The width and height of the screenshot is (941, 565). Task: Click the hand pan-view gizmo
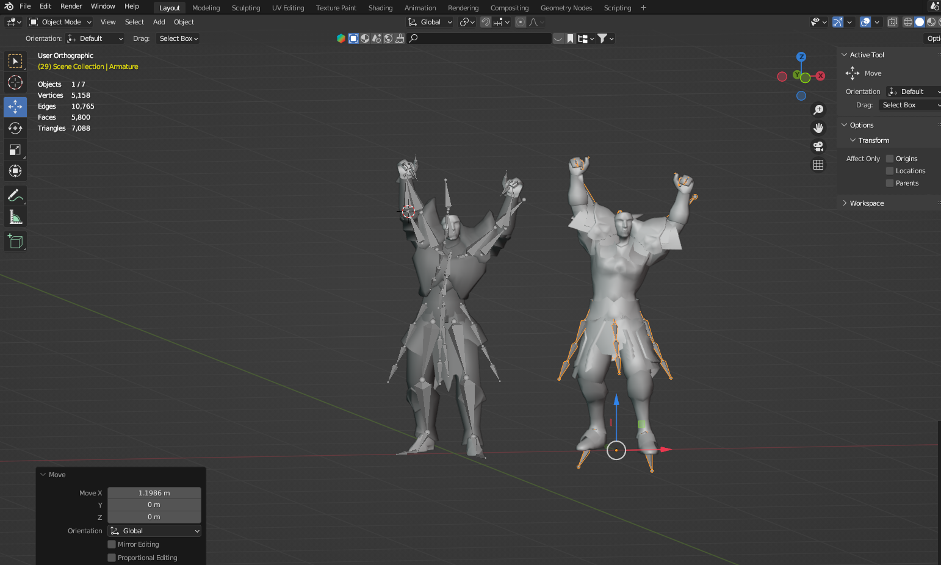pyautogui.click(x=818, y=128)
